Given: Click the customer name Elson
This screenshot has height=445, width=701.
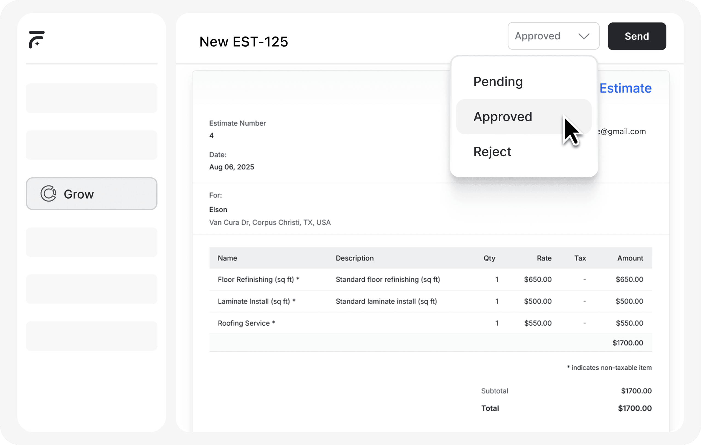Looking at the screenshot, I should point(218,209).
